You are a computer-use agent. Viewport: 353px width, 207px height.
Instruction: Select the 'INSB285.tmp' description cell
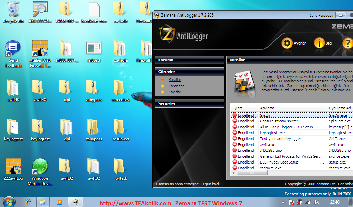[271, 150]
